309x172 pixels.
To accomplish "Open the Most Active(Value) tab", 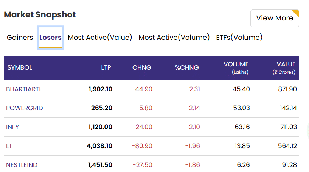I will tap(100, 38).
